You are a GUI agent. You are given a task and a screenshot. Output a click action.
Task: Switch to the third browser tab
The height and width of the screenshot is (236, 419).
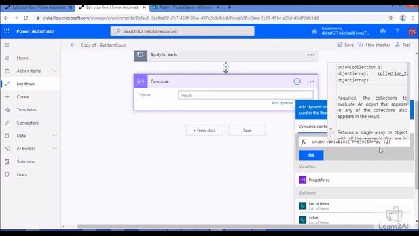coord(185,7)
